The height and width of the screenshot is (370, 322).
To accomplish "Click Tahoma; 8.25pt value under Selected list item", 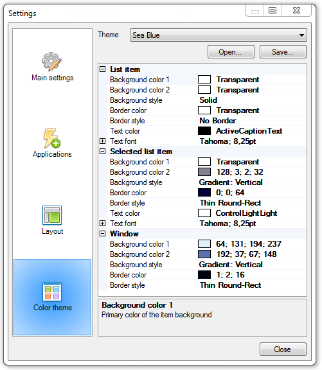I will point(228,224).
